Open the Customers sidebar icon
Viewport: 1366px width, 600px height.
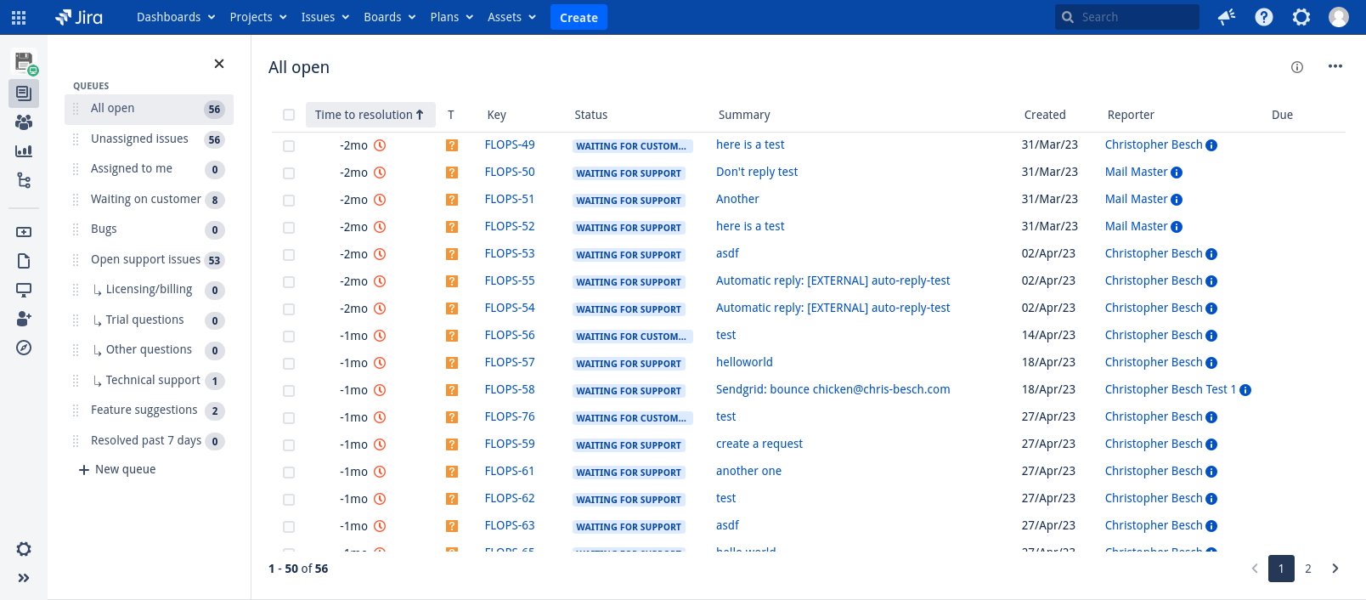24,122
